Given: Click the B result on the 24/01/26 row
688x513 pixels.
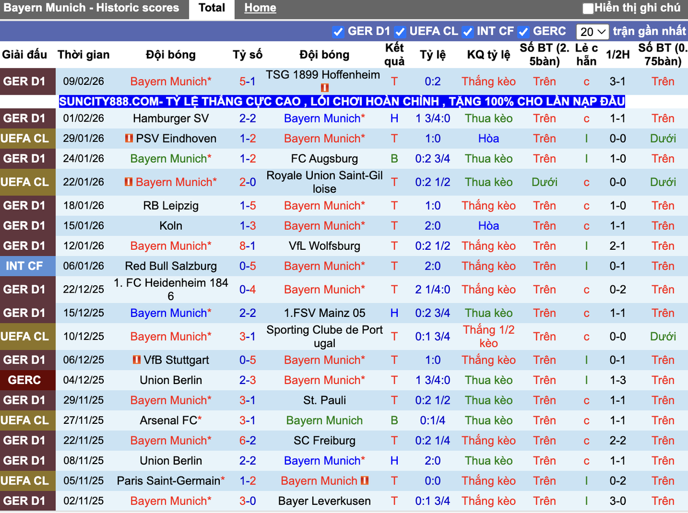Looking at the screenshot, I should 395,159.
